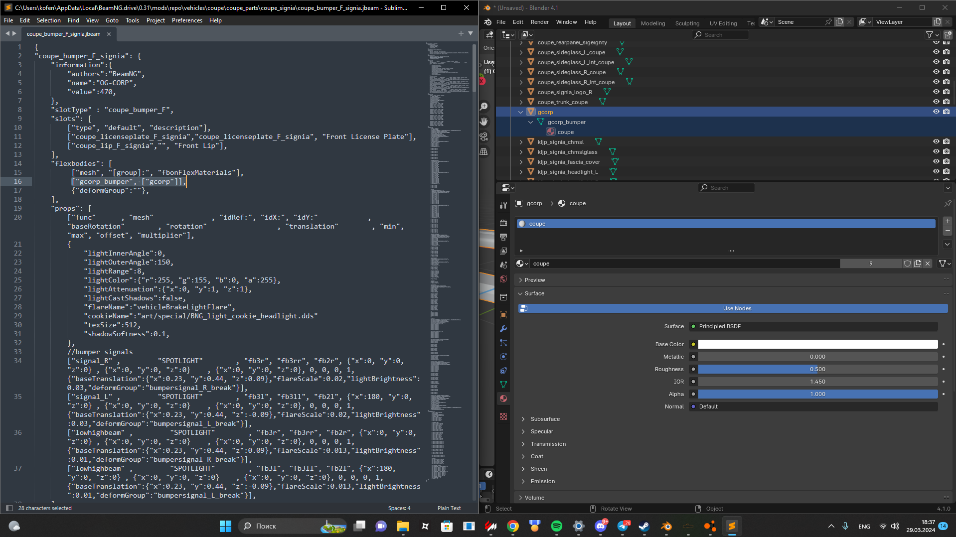This screenshot has height=537, width=956.
Task: Click Plain Text syntax in Sublime status bar
Action: tap(449, 508)
